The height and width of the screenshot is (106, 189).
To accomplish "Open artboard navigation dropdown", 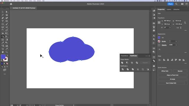I will 40,105.
